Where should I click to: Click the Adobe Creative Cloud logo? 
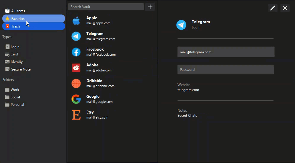point(76,68)
